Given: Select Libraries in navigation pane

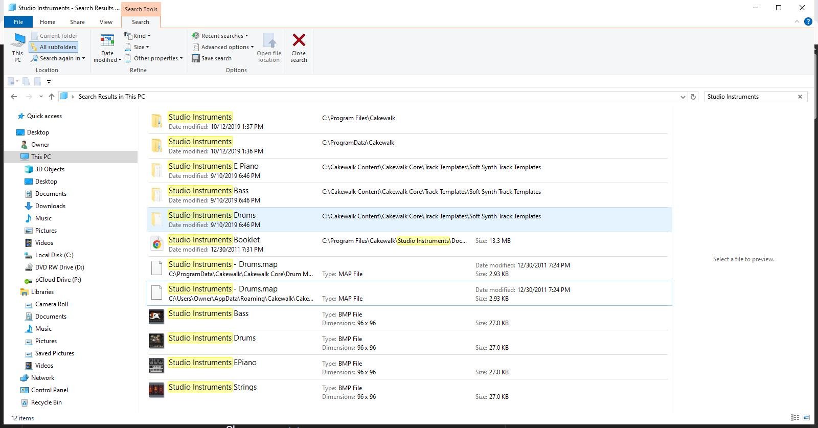Looking at the screenshot, I should tap(37, 292).
